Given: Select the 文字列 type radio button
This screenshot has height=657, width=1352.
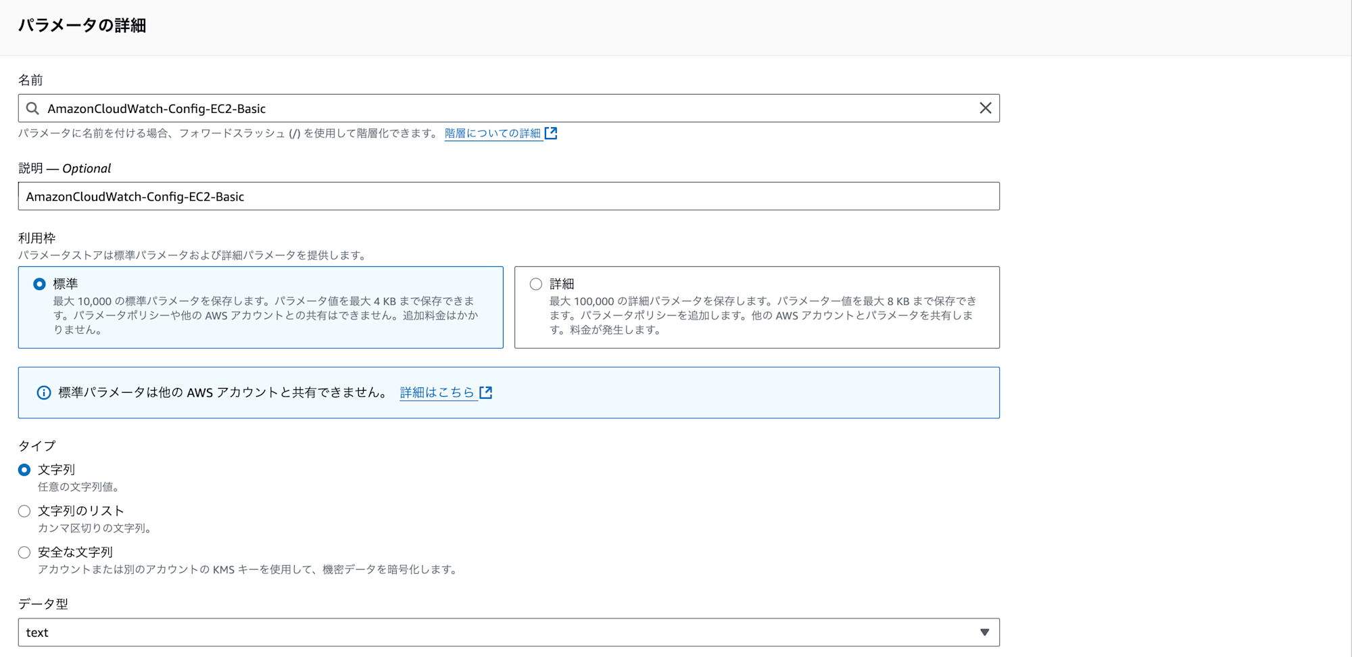Looking at the screenshot, I should pos(24,470).
